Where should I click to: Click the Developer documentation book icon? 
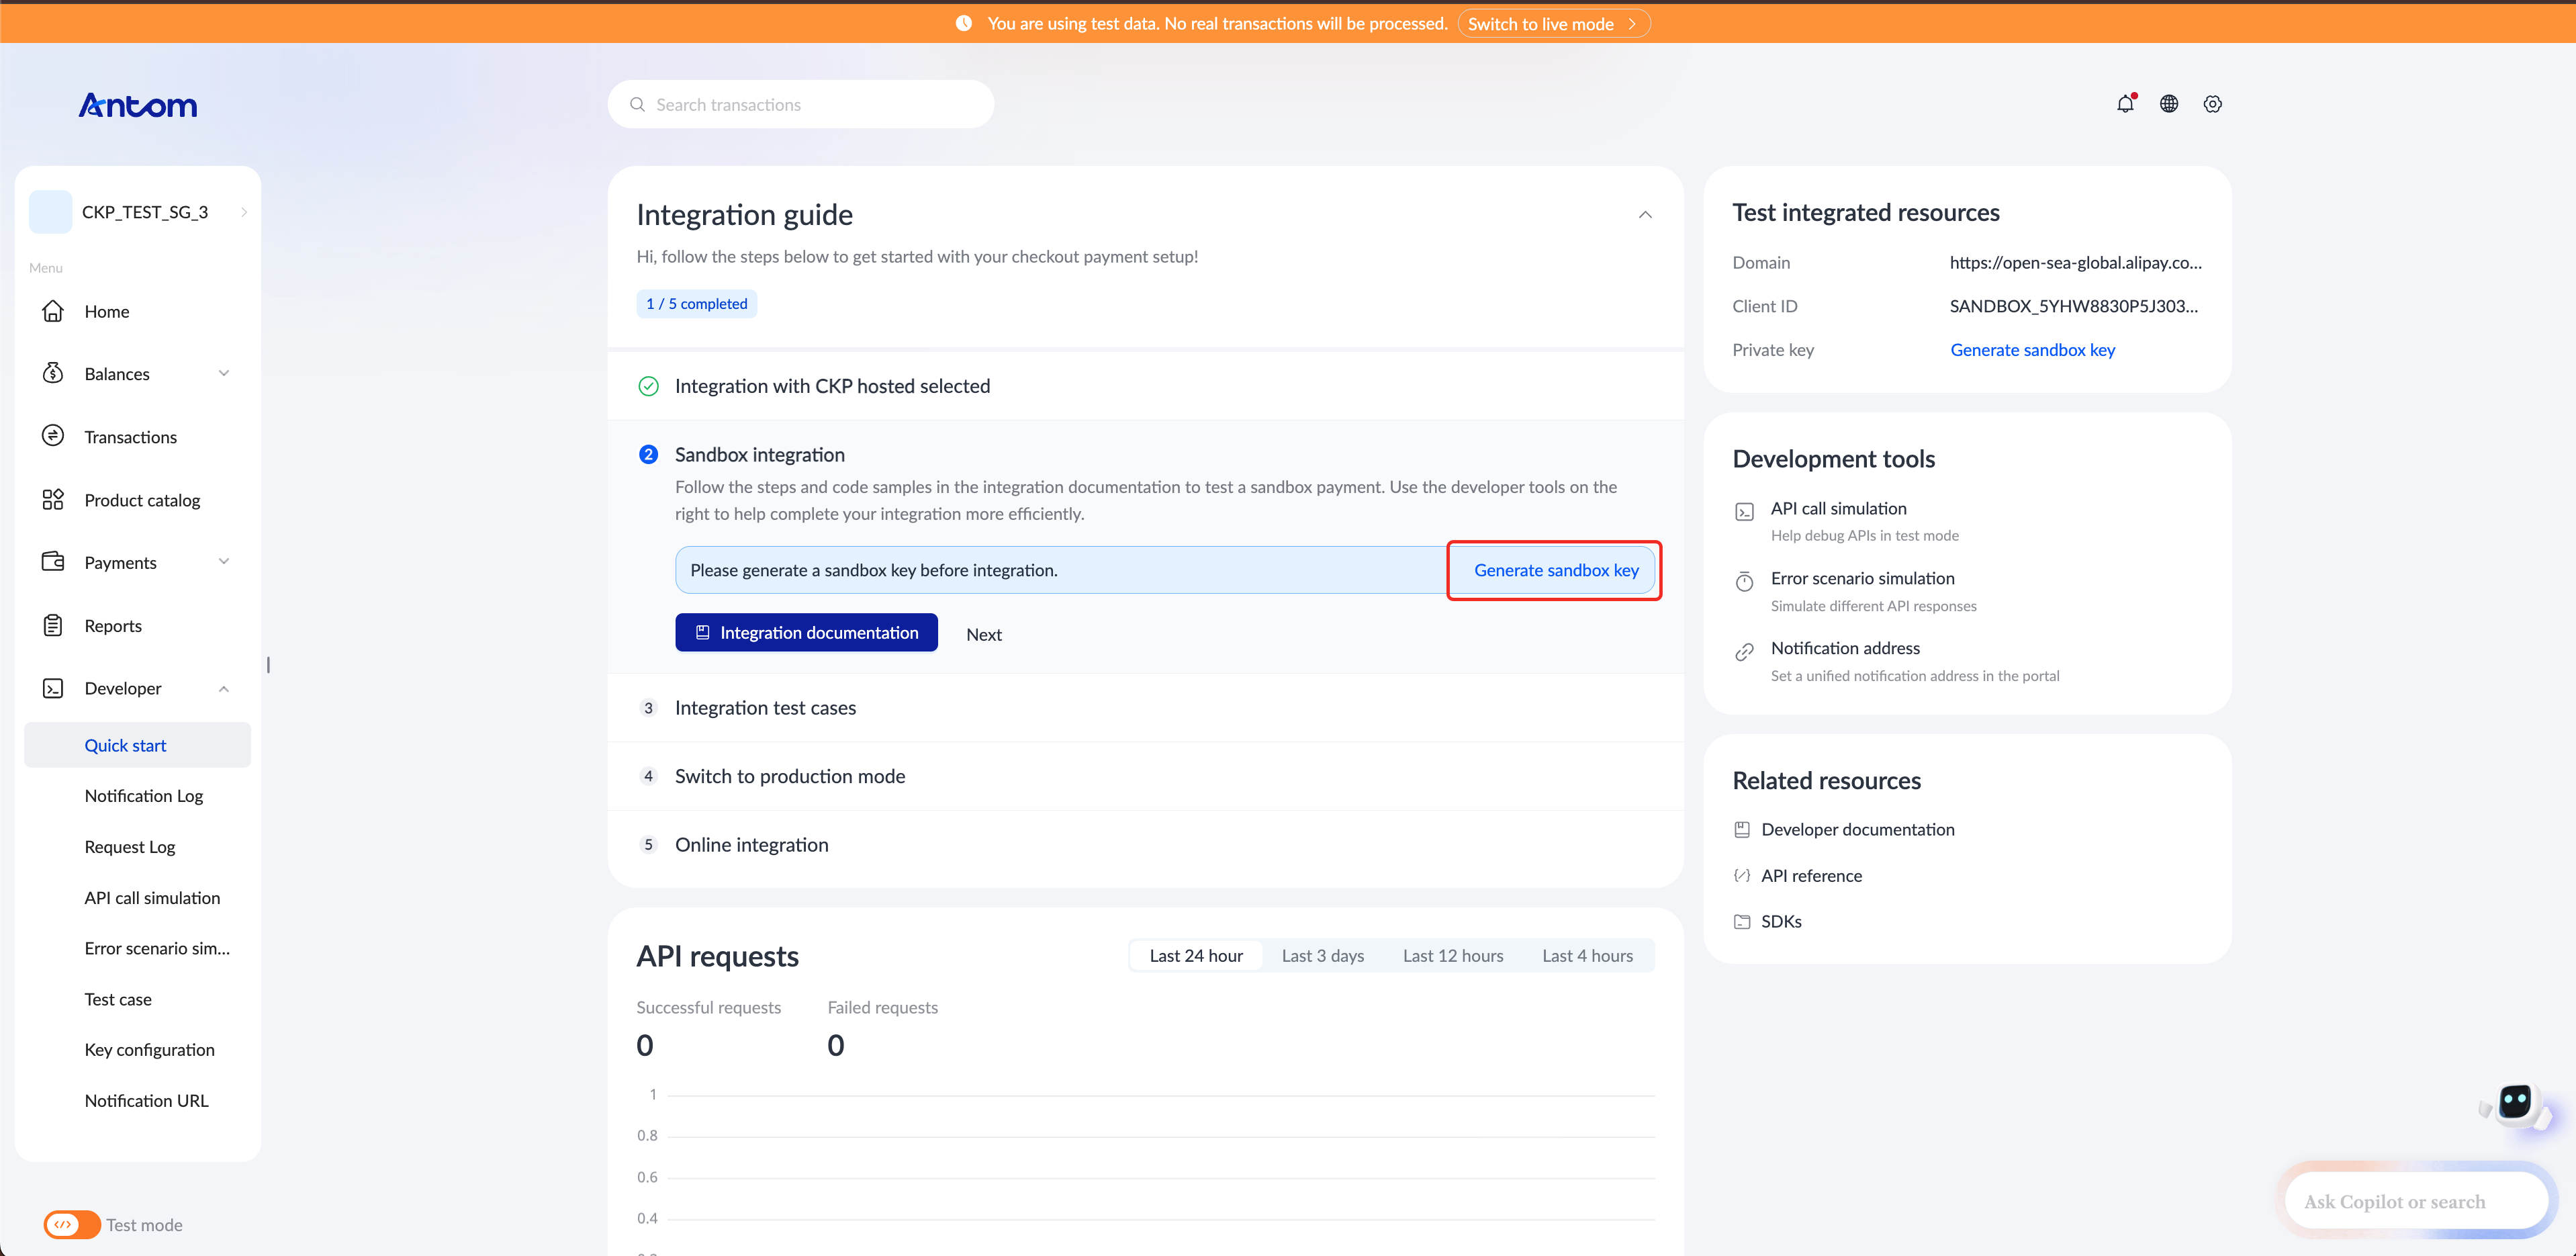click(x=1742, y=829)
